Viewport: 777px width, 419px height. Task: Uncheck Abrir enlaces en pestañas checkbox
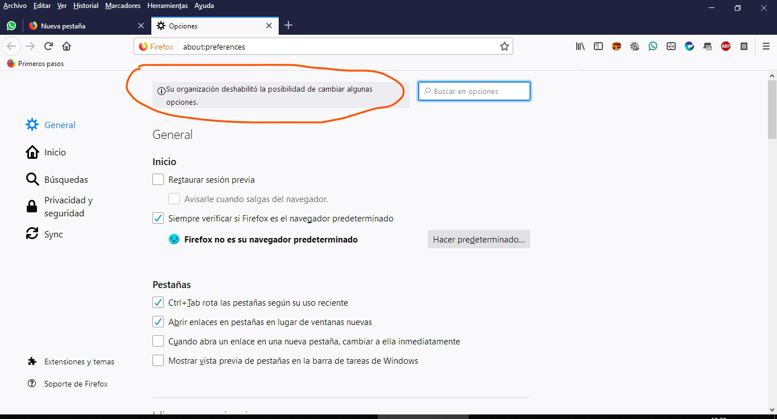[158, 322]
